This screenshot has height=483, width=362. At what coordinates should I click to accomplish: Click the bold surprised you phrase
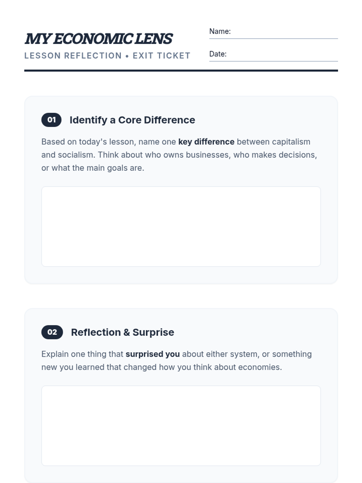(152, 354)
